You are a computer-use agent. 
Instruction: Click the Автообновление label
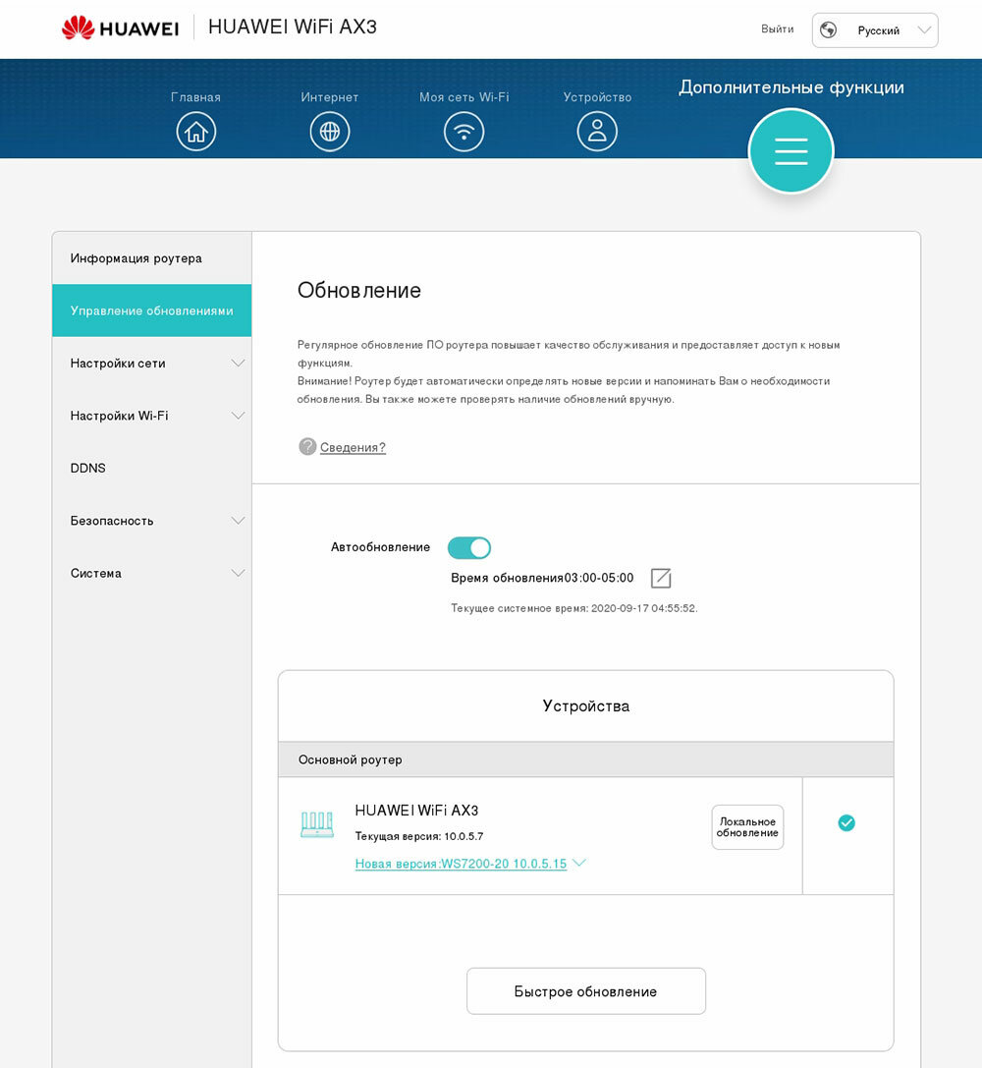[x=380, y=547]
